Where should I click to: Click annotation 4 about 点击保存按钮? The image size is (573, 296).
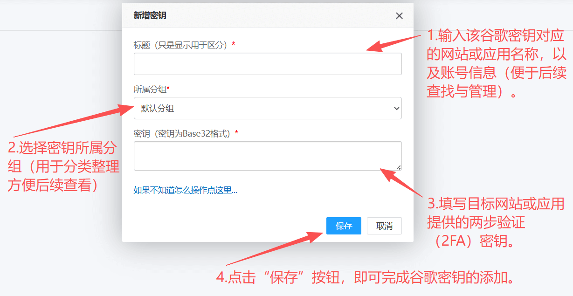[x=367, y=277]
